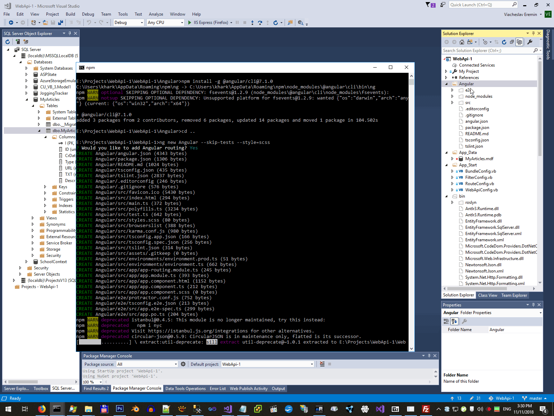This screenshot has width=554, height=416.
Task: Click the Categorized icon in Properties panel
Action: 446,321
